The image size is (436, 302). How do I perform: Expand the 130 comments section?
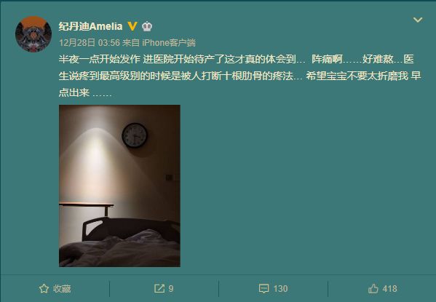pyautogui.click(x=274, y=289)
